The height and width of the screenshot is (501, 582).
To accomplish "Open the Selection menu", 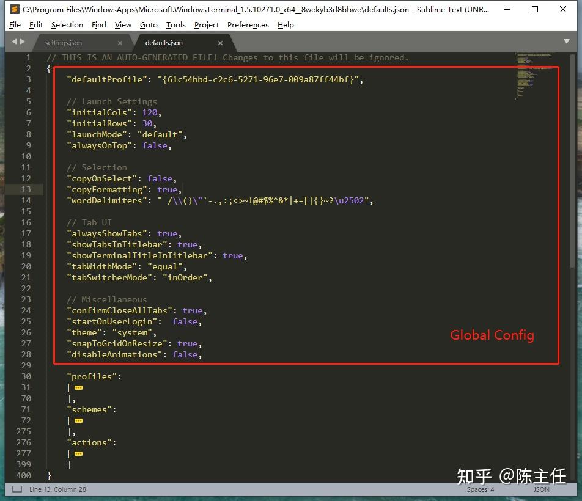I will pos(67,25).
